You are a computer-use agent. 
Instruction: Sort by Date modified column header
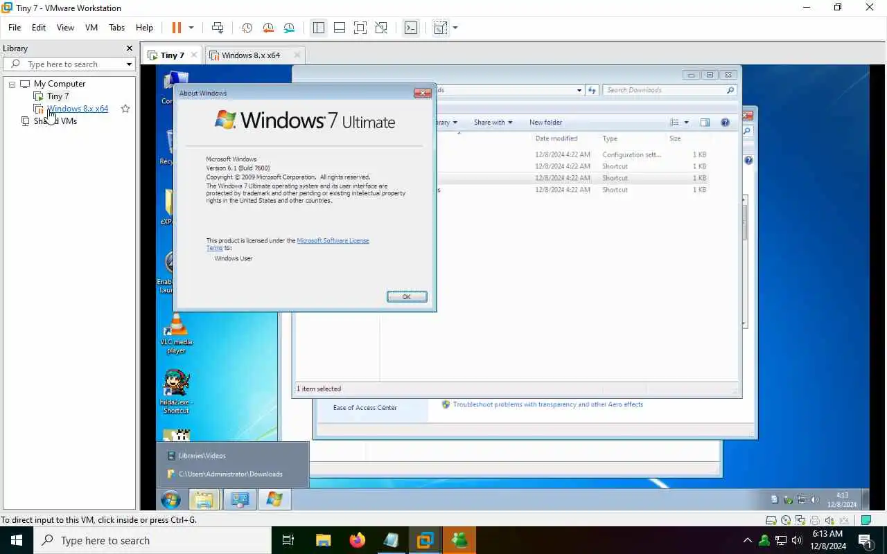[x=556, y=138]
